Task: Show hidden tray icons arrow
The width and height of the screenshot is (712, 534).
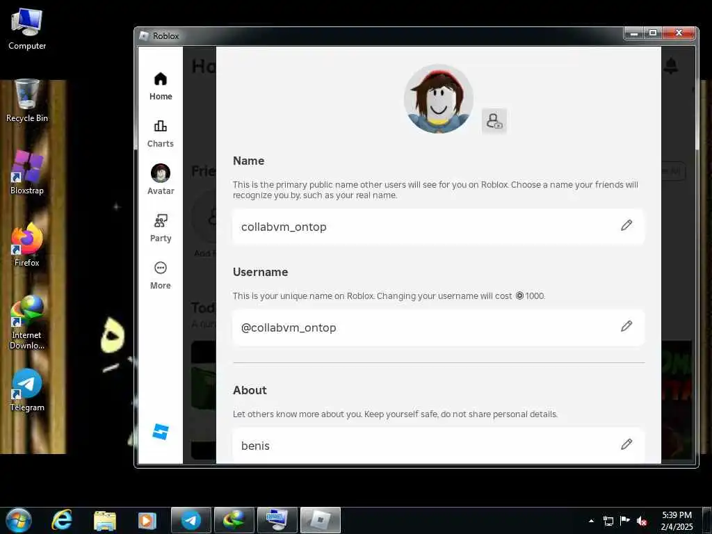Action: pos(591,521)
